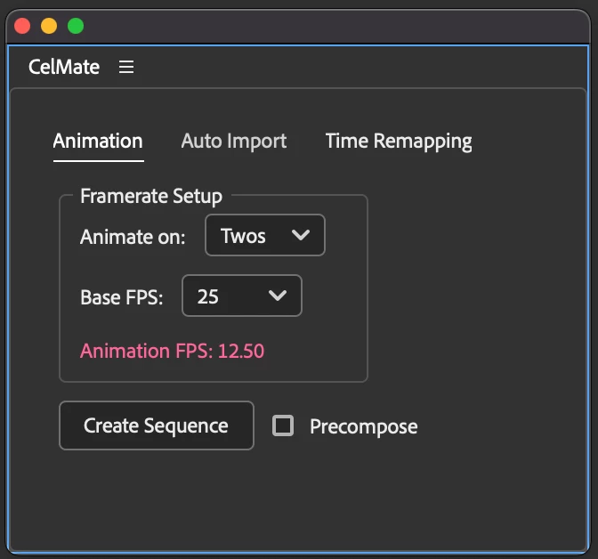Click the Framerate Setup group label
The image size is (598, 559).
point(151,197)
